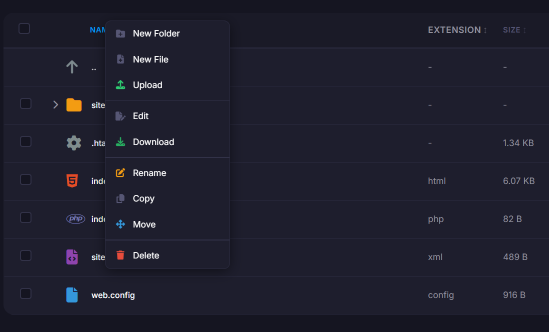The height and width of the screenshot is (332, 549).
Task: Select Edit in the context menu
Action: (x=140, y=116)
